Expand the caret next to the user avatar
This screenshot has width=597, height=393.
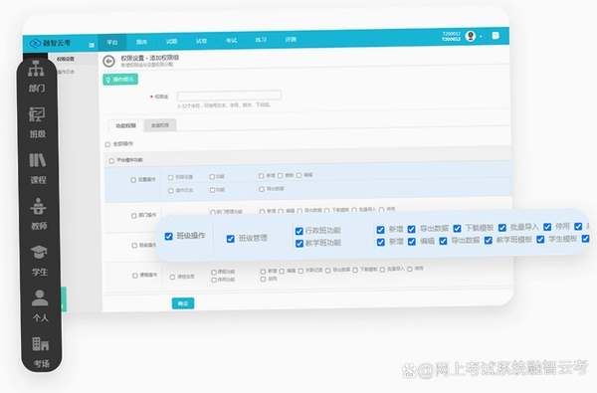pyautogui.click(x=481, y=37)
